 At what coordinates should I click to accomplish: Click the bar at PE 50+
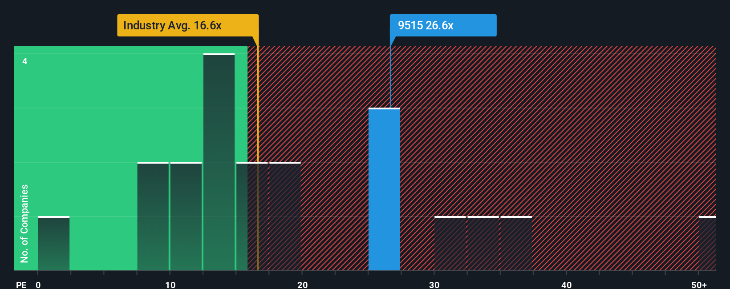707,243
